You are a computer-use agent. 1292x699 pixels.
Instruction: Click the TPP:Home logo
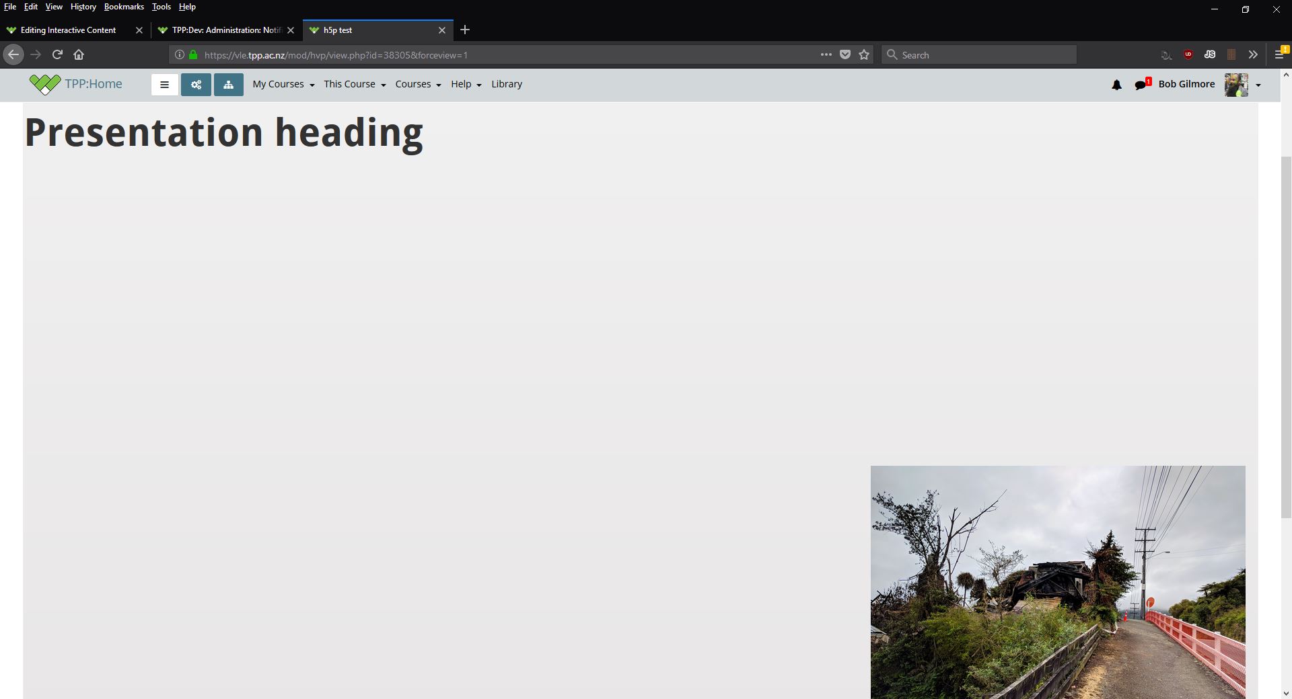[76, 84]
